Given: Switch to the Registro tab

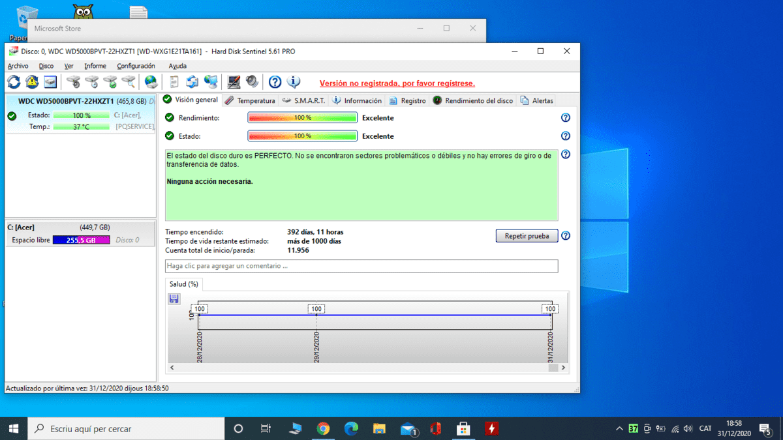Looking at the screenshot, I should [x=407, y=100].
